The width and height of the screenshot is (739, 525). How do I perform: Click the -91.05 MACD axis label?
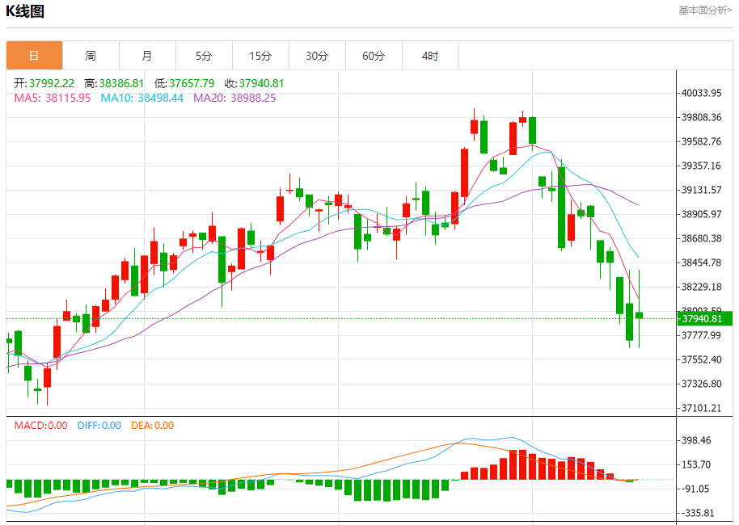click(x=695, y=489)
